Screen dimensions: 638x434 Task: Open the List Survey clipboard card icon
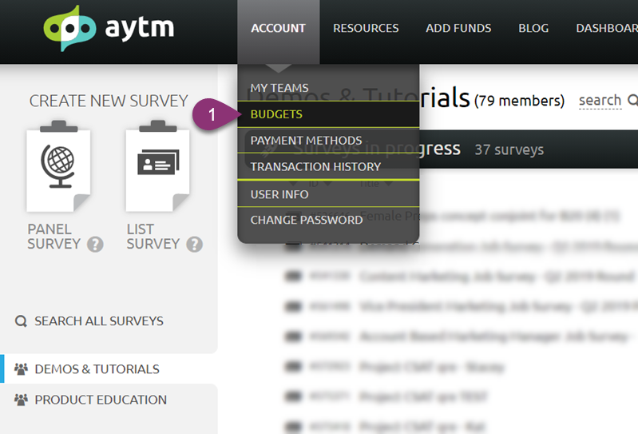[157, 166]
